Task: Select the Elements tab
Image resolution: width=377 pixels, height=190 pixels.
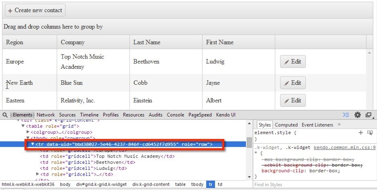Action: (x=23, y=115)
